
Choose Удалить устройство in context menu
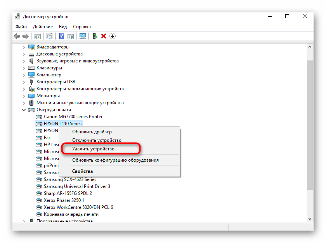(x=93, y=149)
